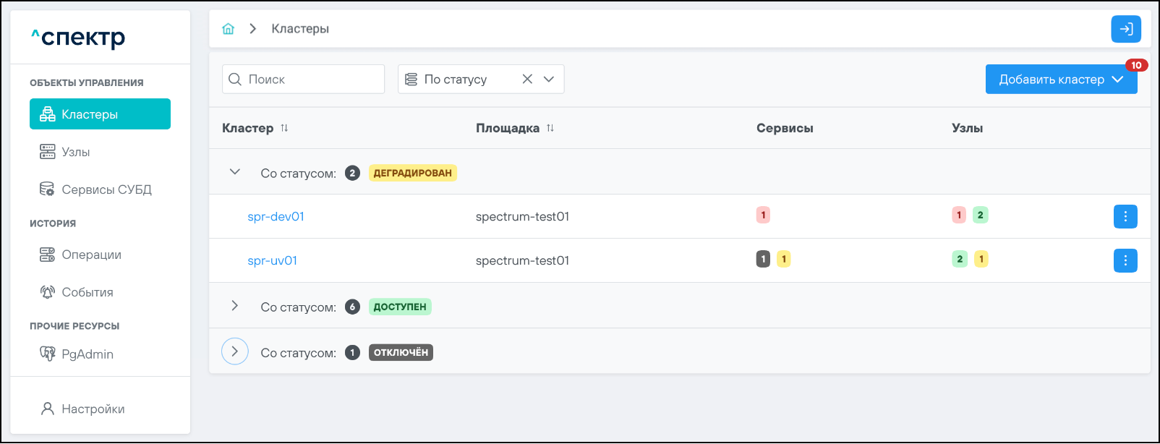Open События in the sidebar
This screenshot has height=444, width=1160.
point(87,292)
